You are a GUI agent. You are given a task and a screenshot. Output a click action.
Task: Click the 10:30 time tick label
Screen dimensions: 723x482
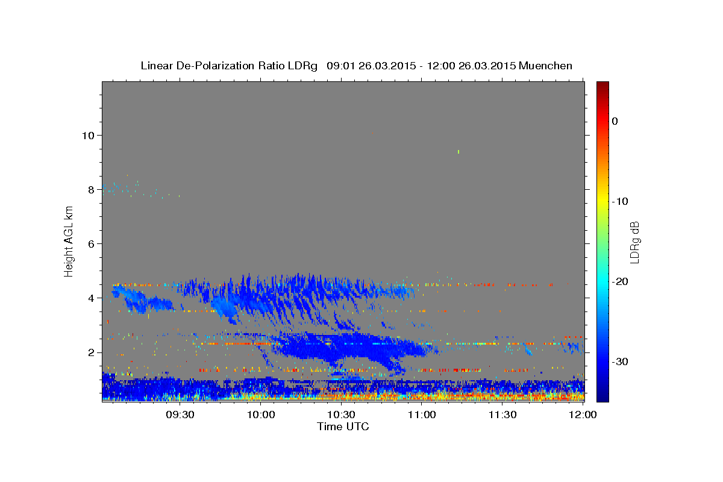coord(341,415)
